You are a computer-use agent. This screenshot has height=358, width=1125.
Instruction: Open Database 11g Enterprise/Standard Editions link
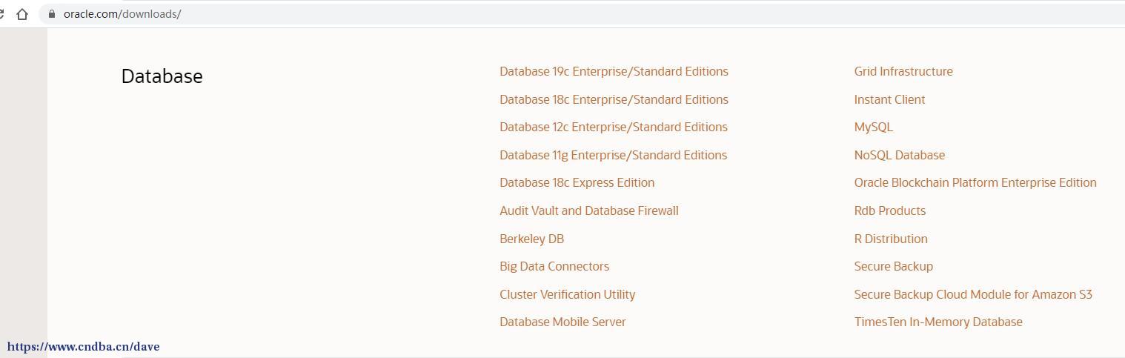click(x=613, y=155)
